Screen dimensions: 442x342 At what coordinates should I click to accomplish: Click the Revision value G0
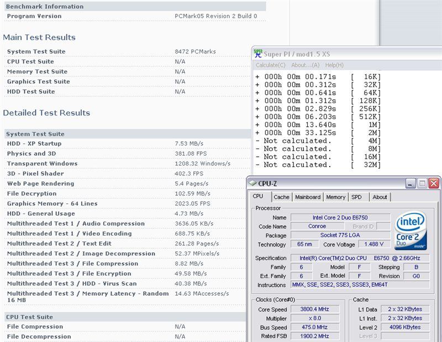pos(417,276)
